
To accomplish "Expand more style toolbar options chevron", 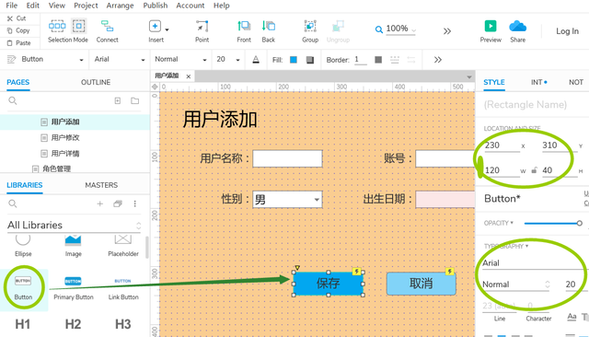I will coord(438,60).
